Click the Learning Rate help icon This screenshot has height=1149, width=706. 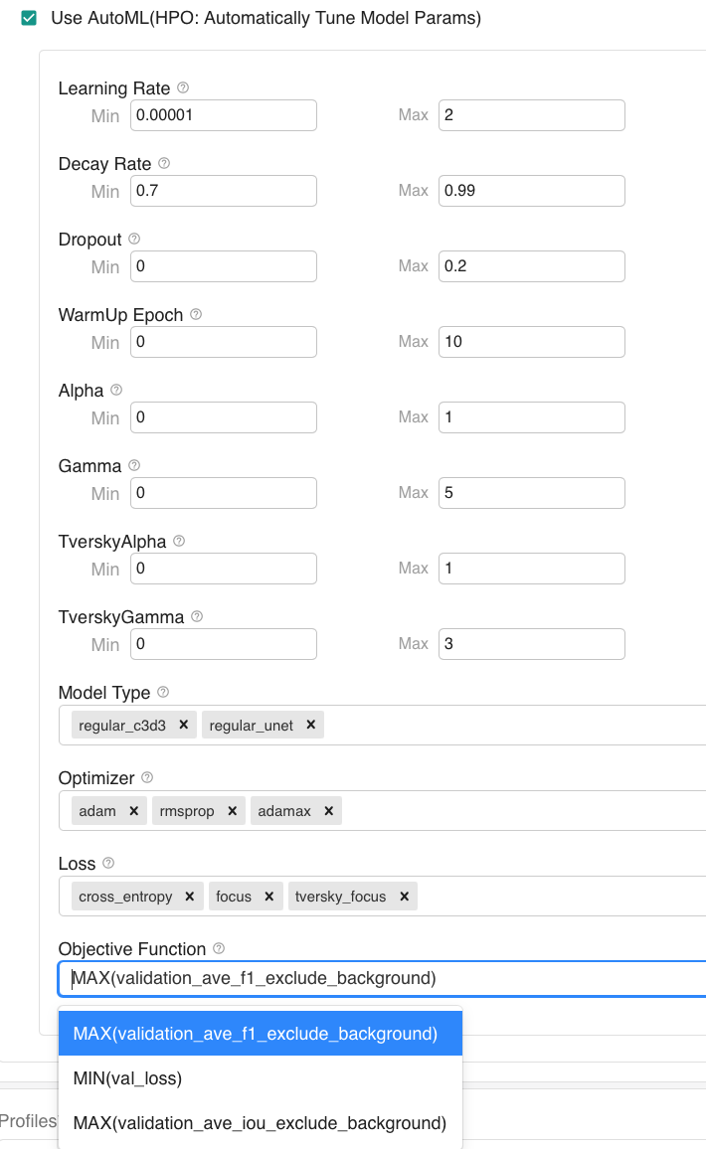[183, 88]
